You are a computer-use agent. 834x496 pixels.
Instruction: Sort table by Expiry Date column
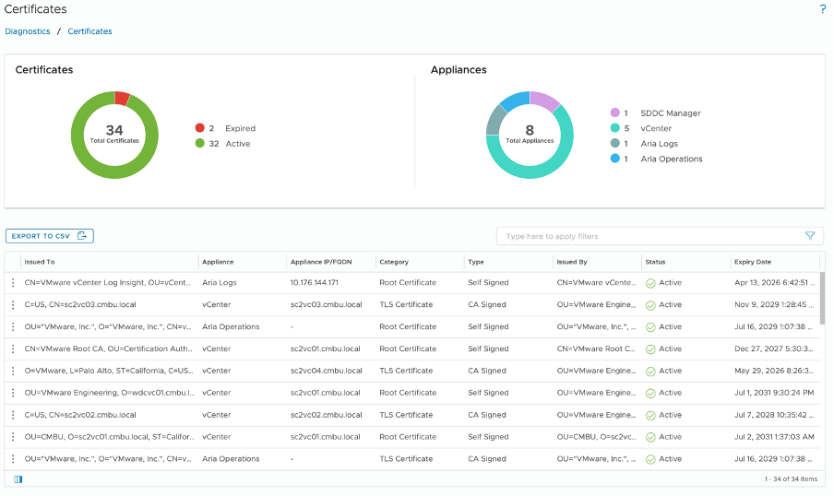(752, 262)
